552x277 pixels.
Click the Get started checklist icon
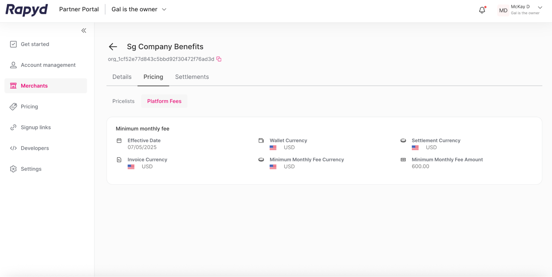pos(13,44)
